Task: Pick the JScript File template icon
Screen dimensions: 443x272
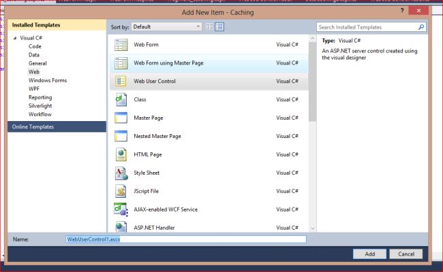Action: (x=121, y=191)
